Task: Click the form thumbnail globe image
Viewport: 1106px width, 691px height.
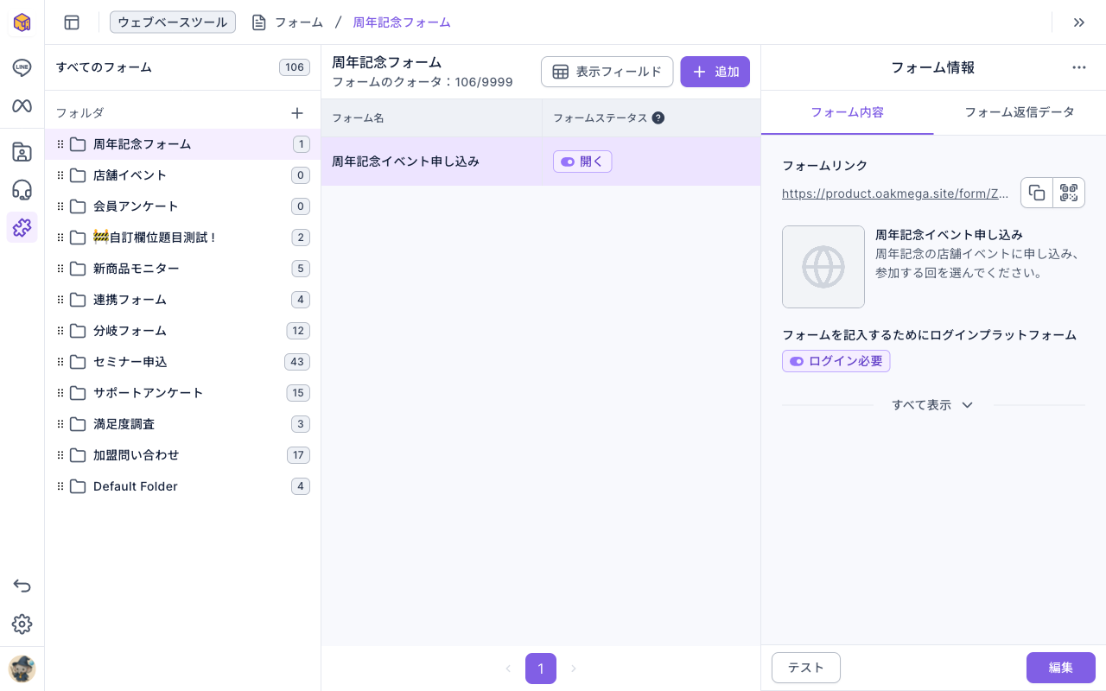Action: (x=823, y=267)
